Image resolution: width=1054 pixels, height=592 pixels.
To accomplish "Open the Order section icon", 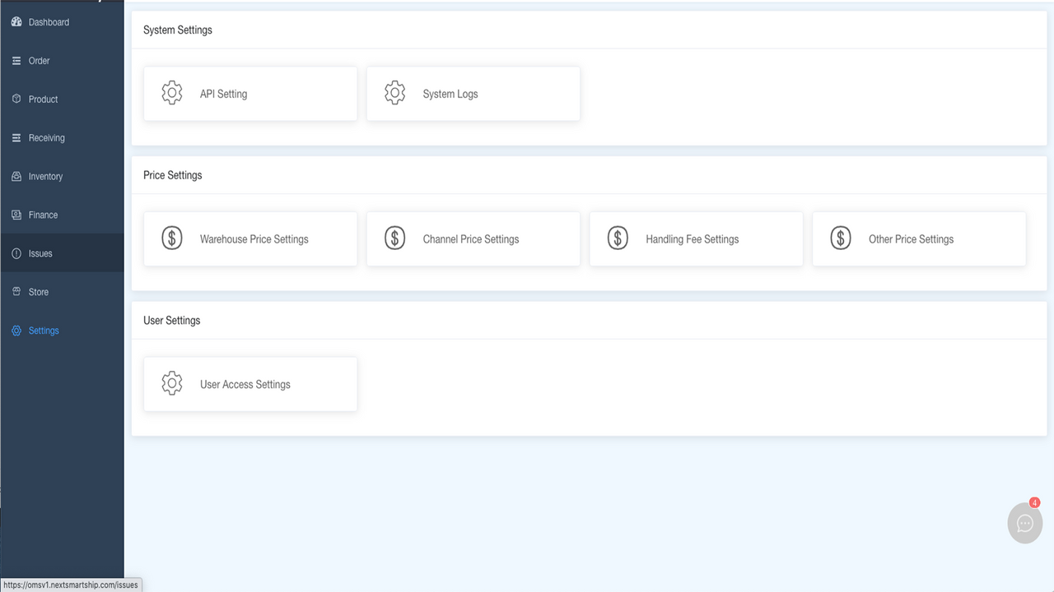I will (x=15, y=60).
